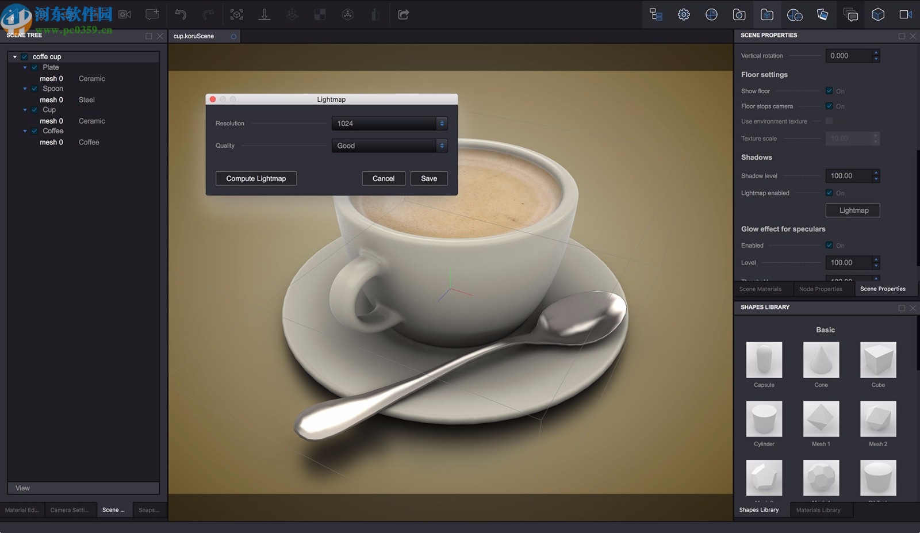Viewport: 920px width, 533px height.
Task: Click the scene tree hierarchy icon
Action: (655, 15)
